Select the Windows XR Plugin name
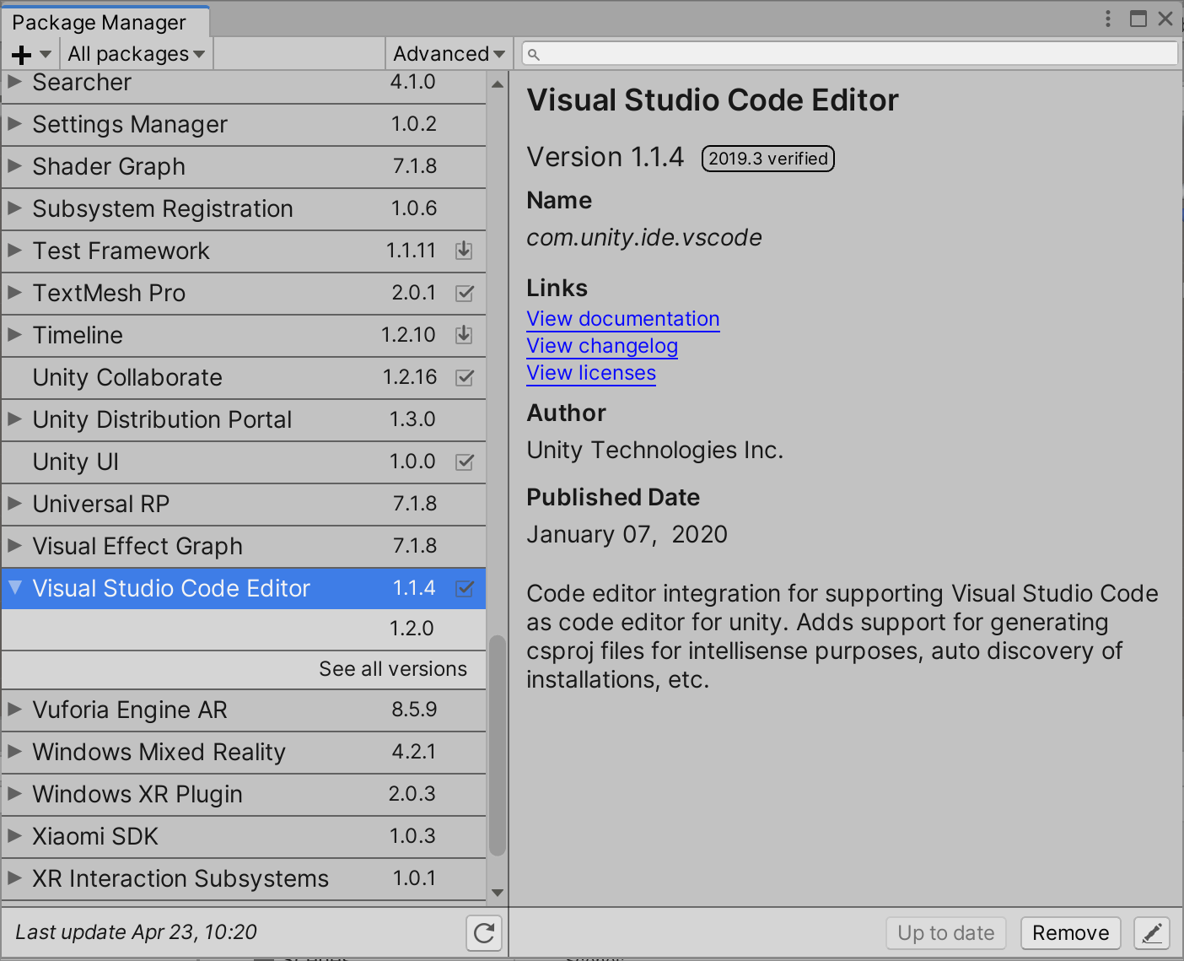The height and width of the screenshot is (961, 1184). coord(137,795)
